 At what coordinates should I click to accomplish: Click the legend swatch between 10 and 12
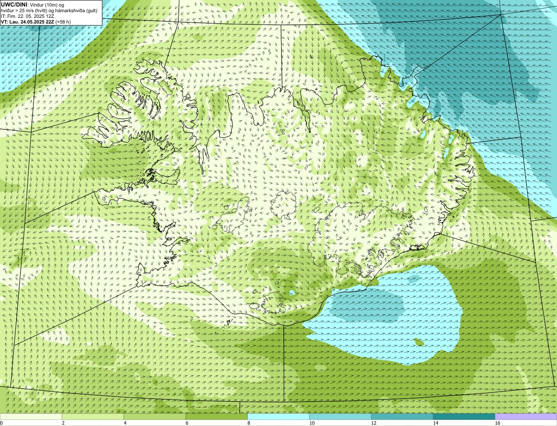pyautogui.click(x=340, y=417)
